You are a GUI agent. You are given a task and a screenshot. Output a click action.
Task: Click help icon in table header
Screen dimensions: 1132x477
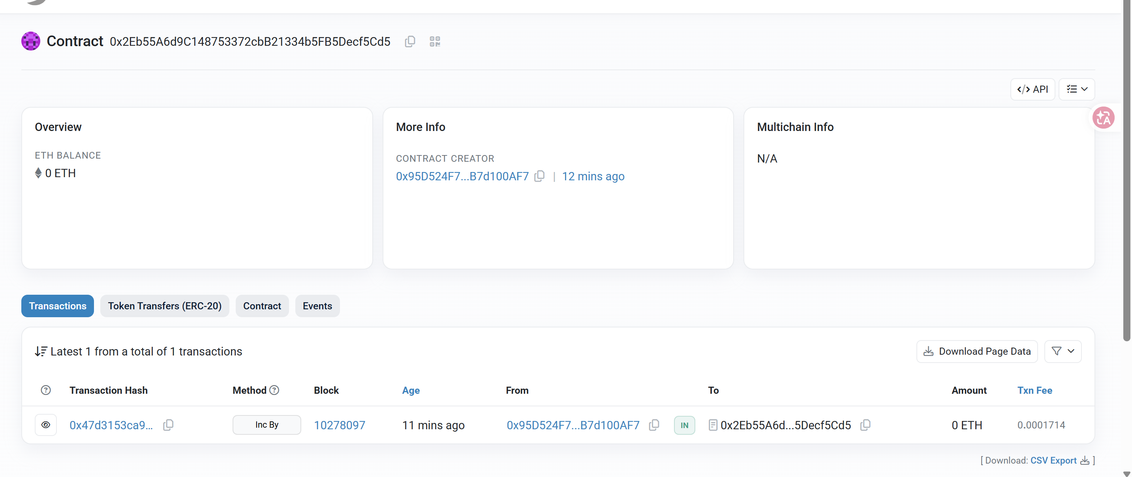46,390
